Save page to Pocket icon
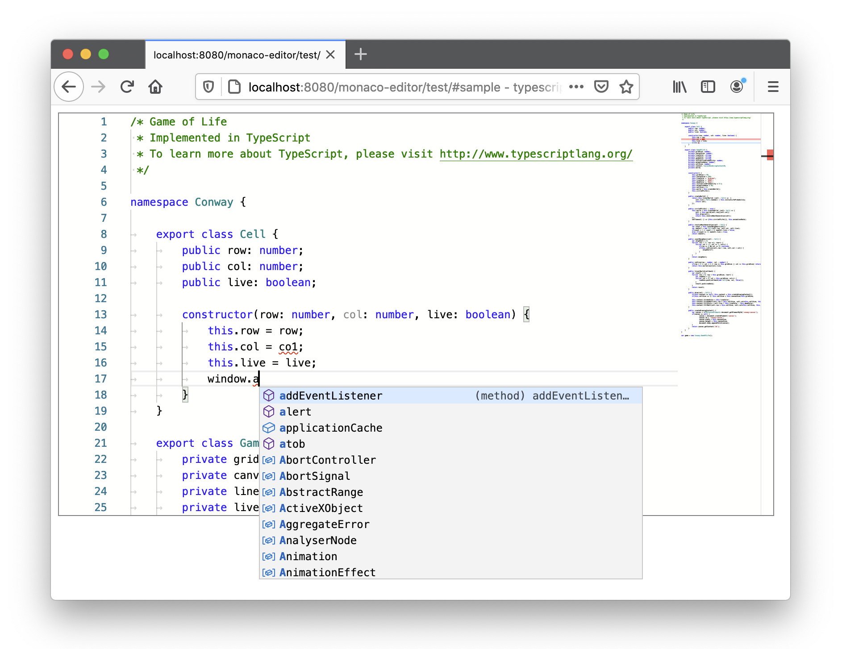Viewport: 842px width, 649px height. pos(601,87)
